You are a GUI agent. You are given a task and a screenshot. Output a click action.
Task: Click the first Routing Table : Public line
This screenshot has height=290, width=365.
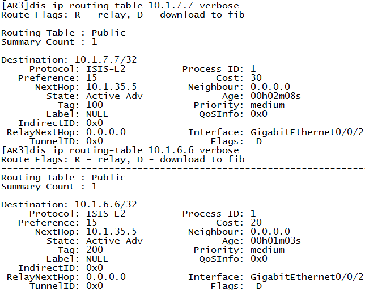(63, 33)
